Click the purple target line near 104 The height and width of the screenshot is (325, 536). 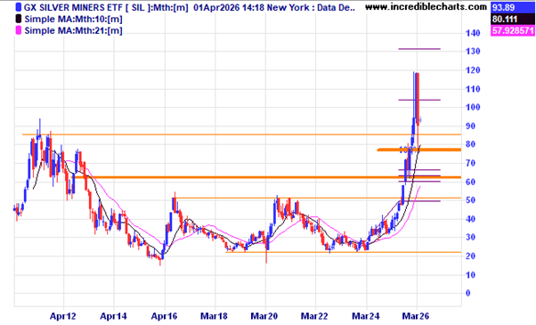[x=419, y=100]
